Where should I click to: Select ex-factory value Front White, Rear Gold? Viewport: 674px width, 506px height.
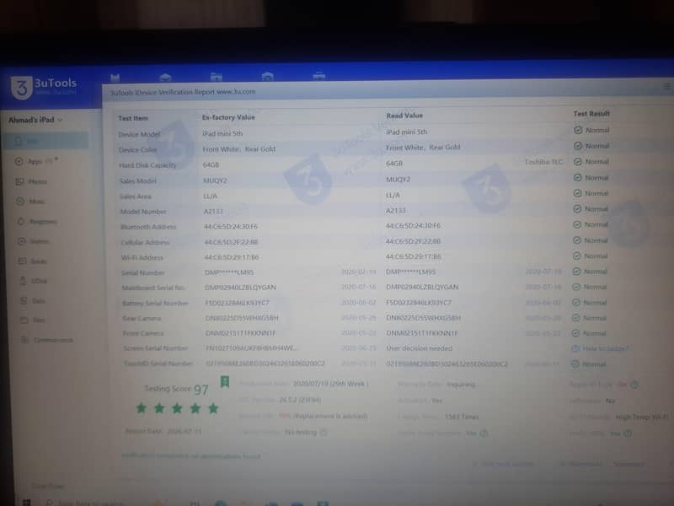(239, 149)
